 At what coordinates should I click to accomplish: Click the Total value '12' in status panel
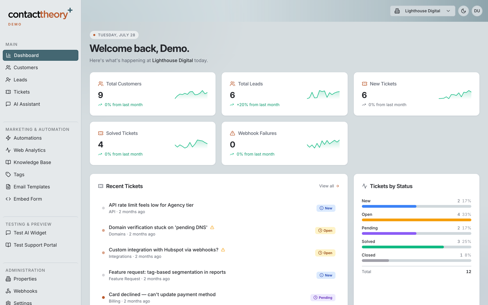pyautogui.click(x=469, y=272)
